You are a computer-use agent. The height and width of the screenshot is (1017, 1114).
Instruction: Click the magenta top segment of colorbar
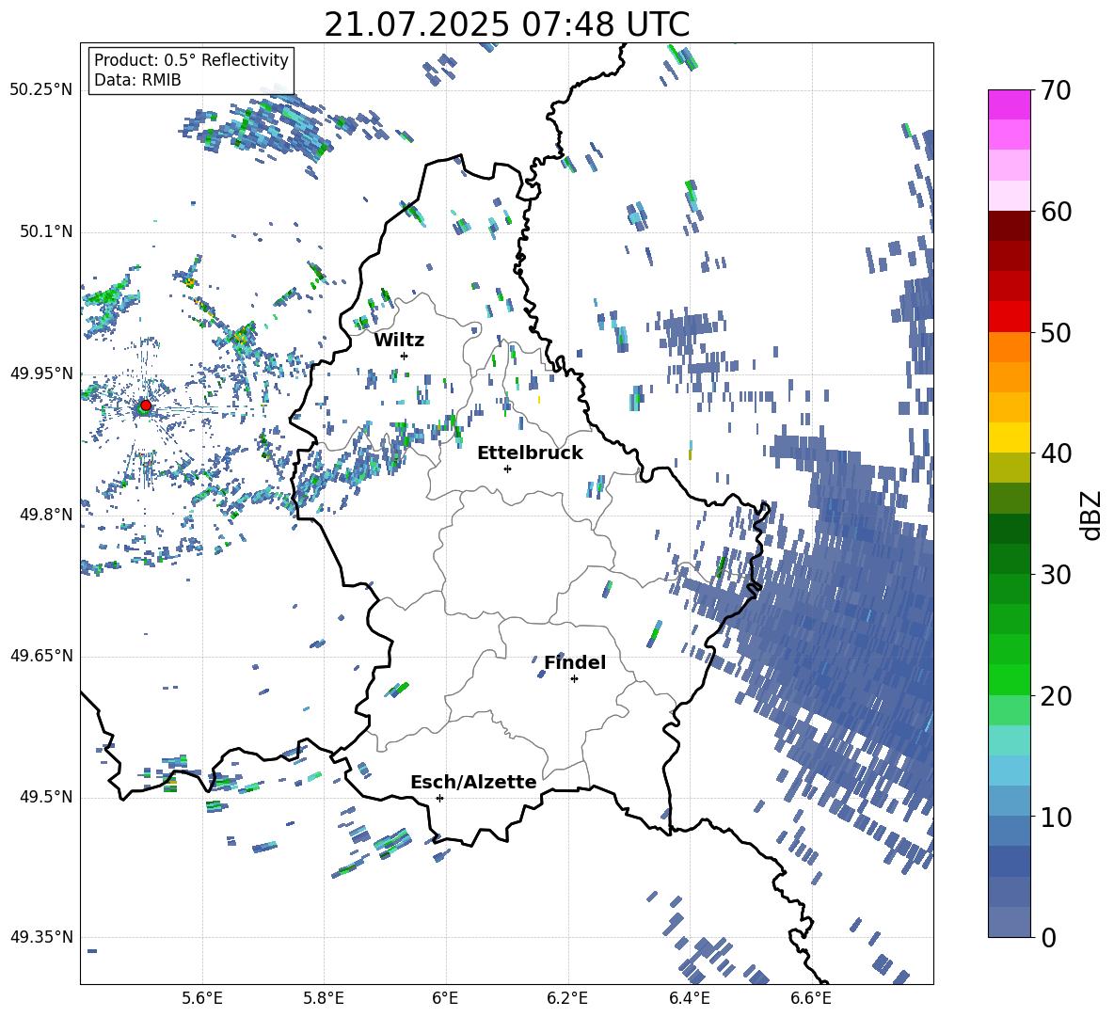click(1009, 104)
